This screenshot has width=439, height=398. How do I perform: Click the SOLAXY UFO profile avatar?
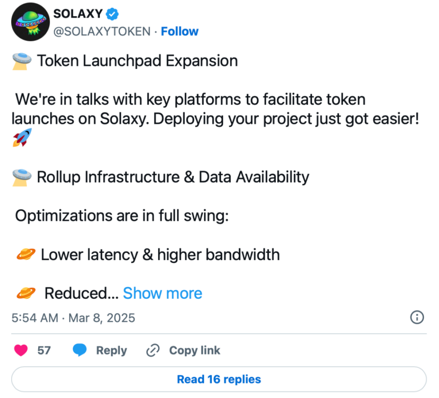click(30, 22)
